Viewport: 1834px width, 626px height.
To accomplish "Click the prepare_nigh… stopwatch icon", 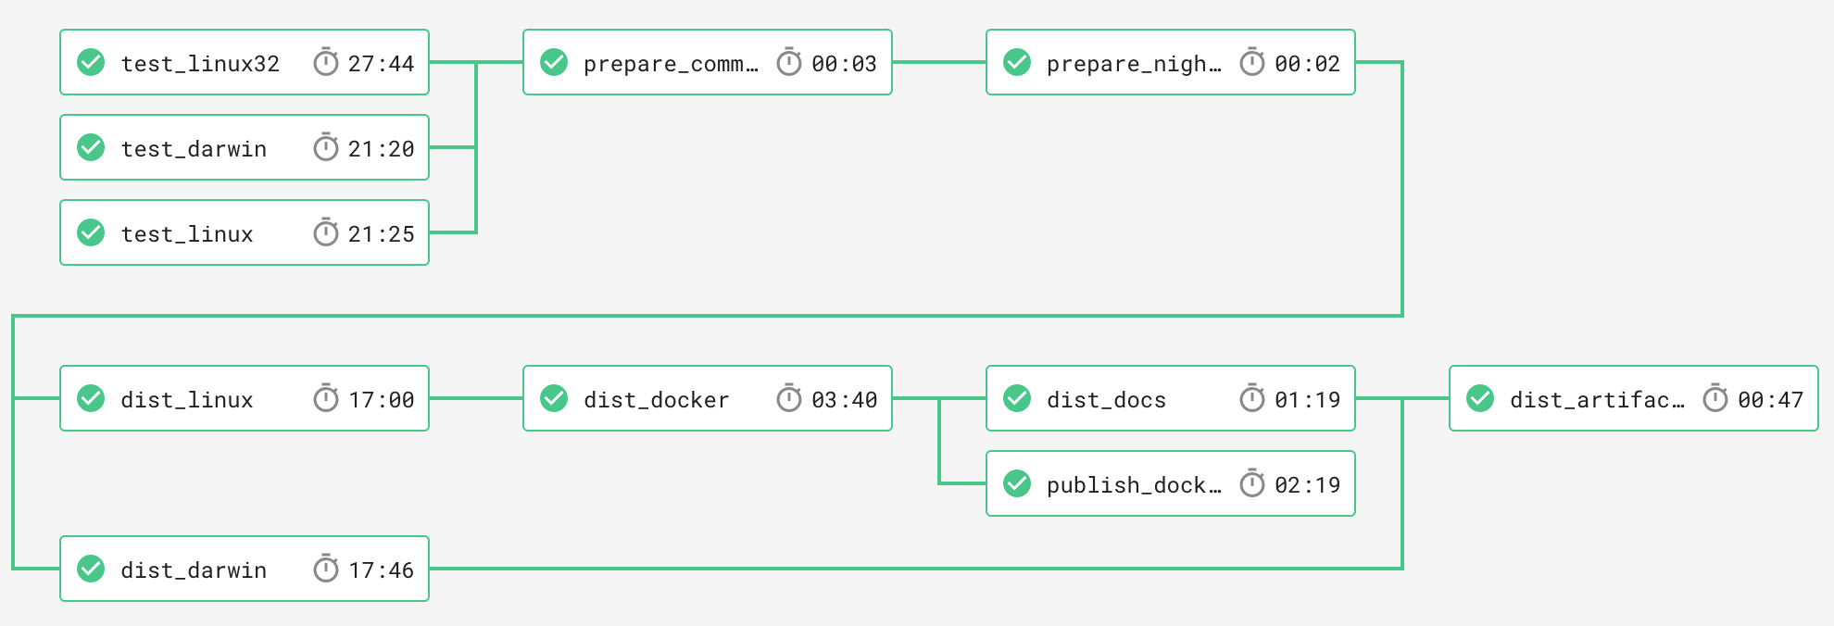I will point(1252,62).
